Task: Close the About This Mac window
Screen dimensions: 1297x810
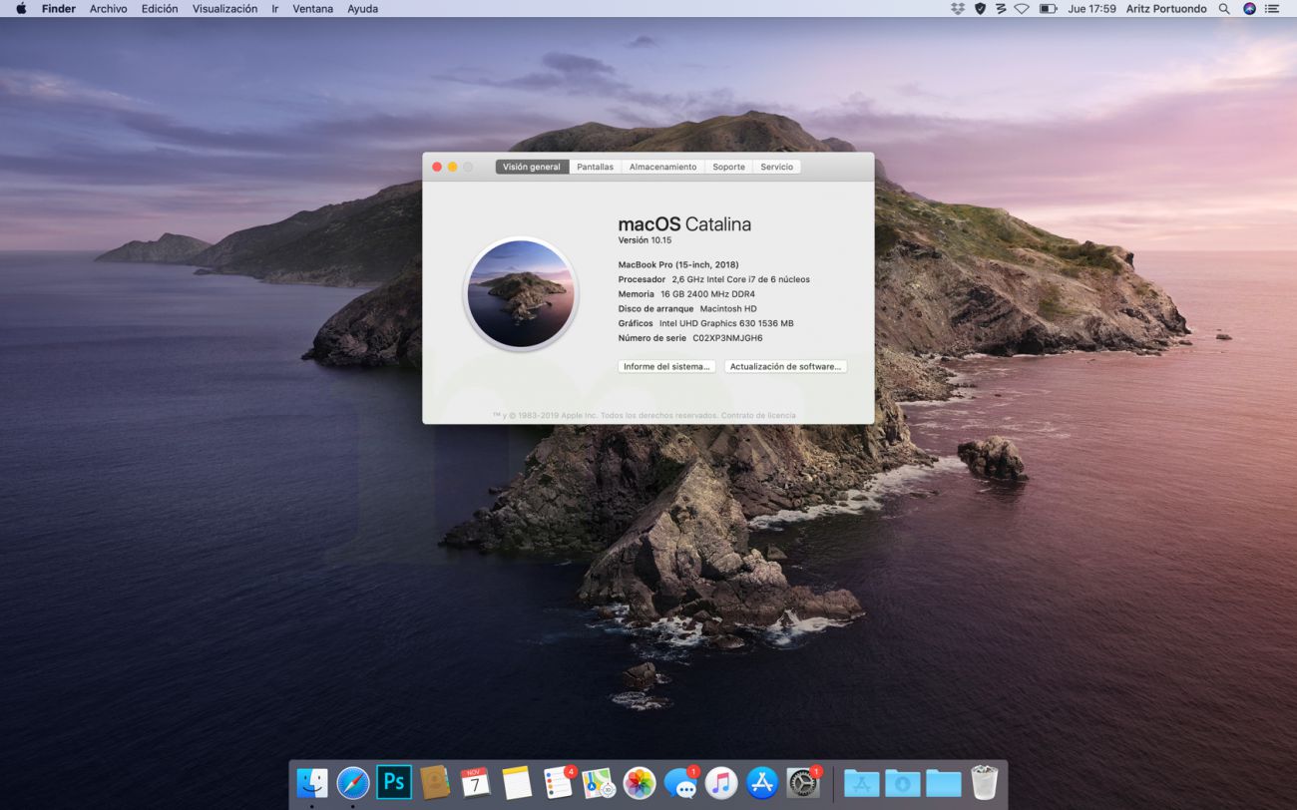Action: 436,167
